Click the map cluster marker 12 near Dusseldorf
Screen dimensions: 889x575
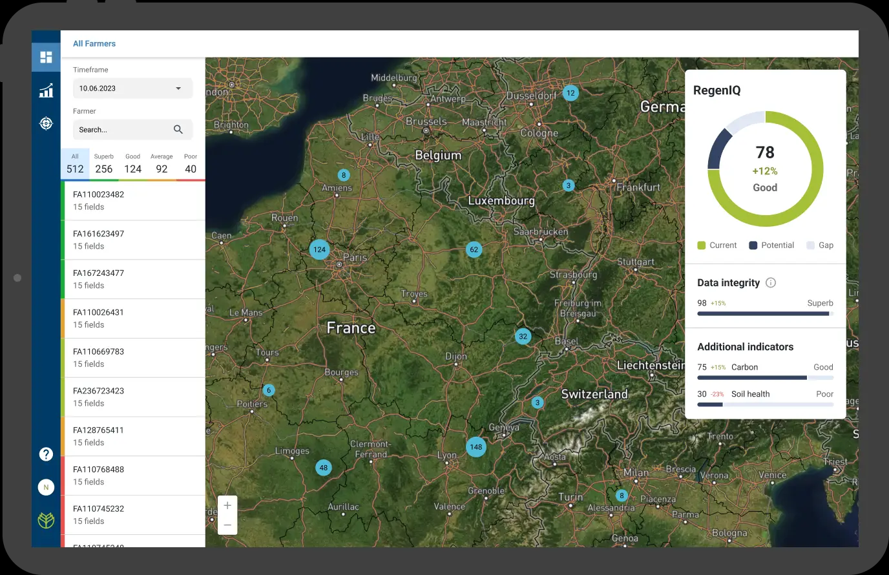pyautogui.click(x=570, y=93)
